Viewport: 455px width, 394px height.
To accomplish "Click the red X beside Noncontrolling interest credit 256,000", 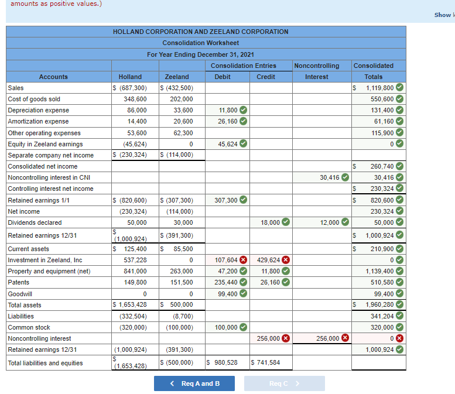I will tap(286, 338).
